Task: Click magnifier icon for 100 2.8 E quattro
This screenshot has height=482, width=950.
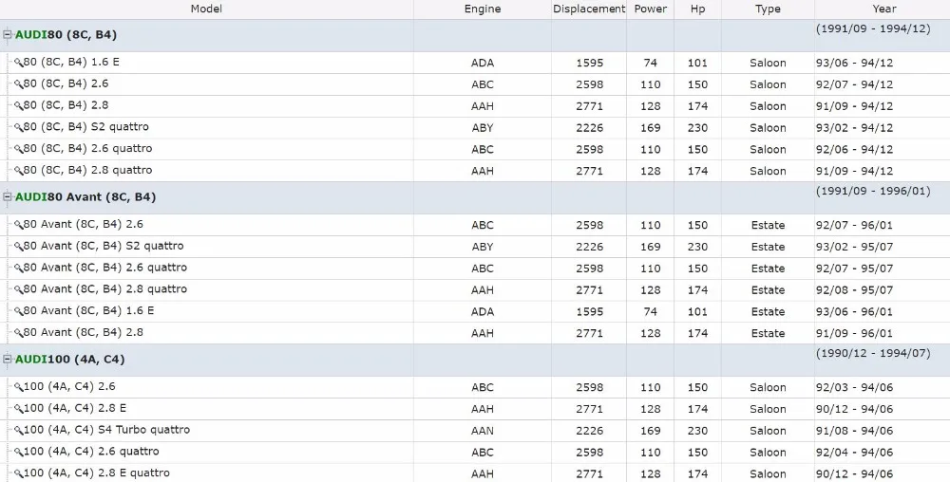Action: [18, 473]
